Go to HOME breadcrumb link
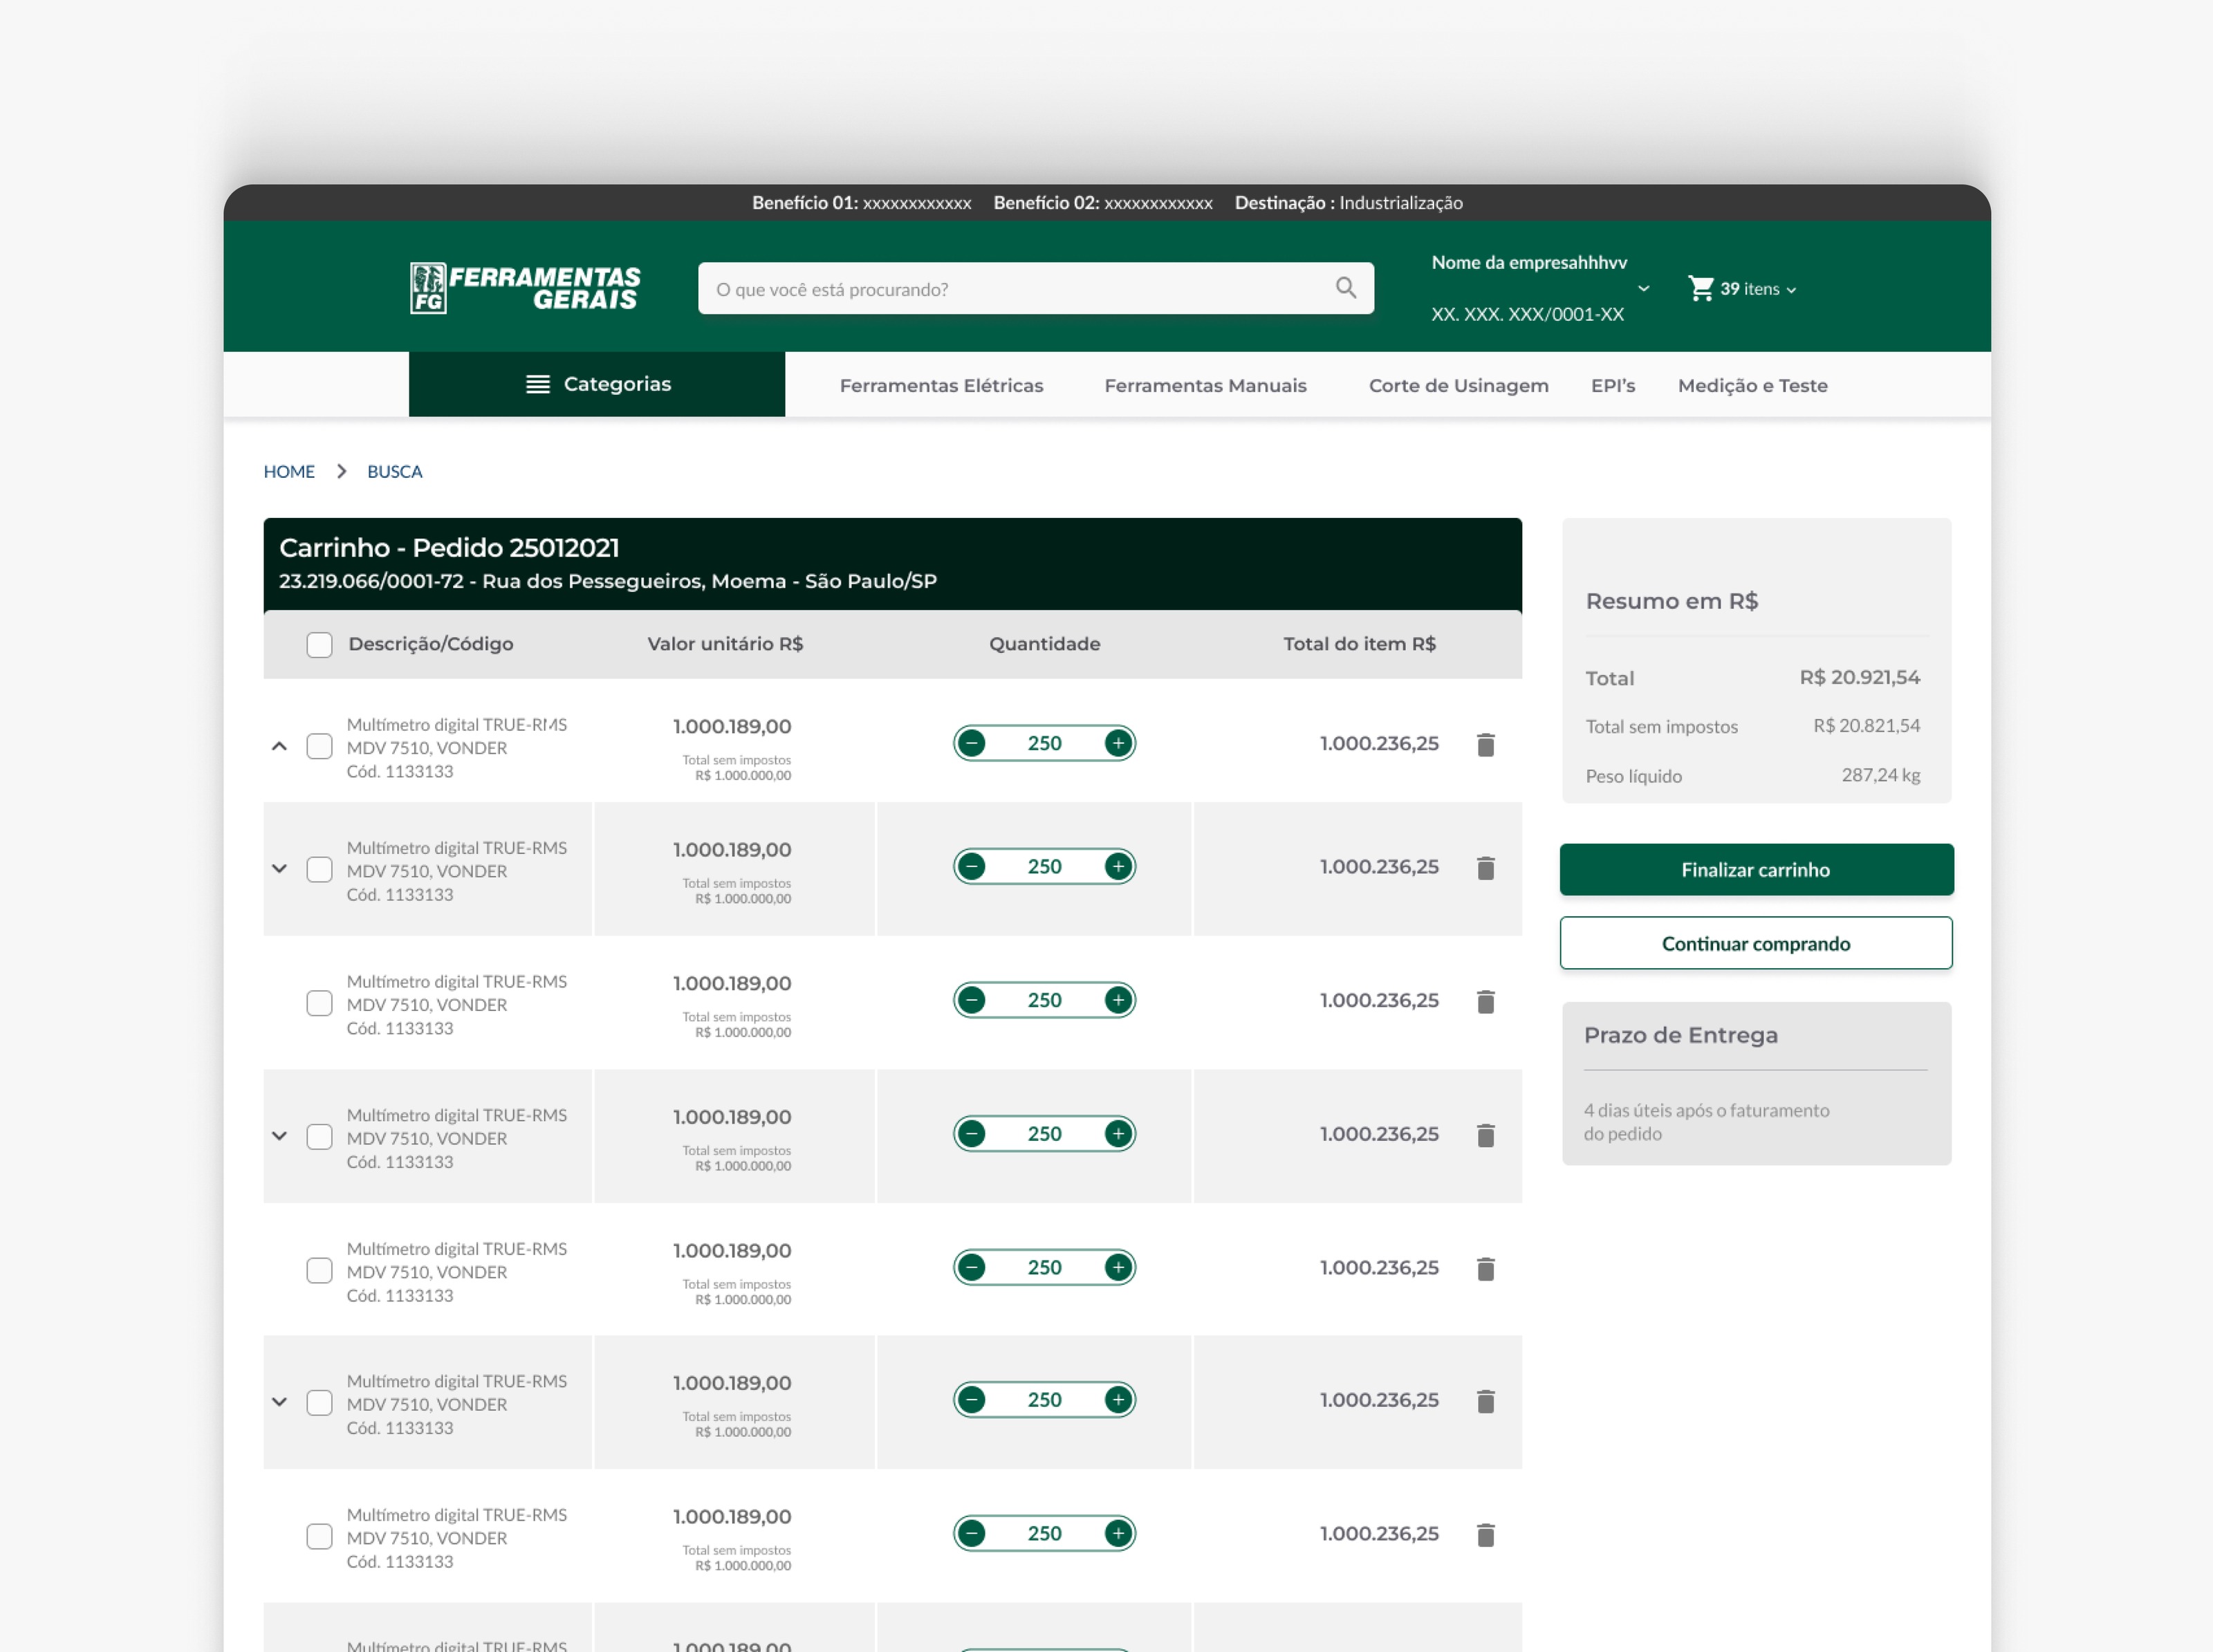The width and height of the screenshot is (2213, 1652). pos(289,471)
